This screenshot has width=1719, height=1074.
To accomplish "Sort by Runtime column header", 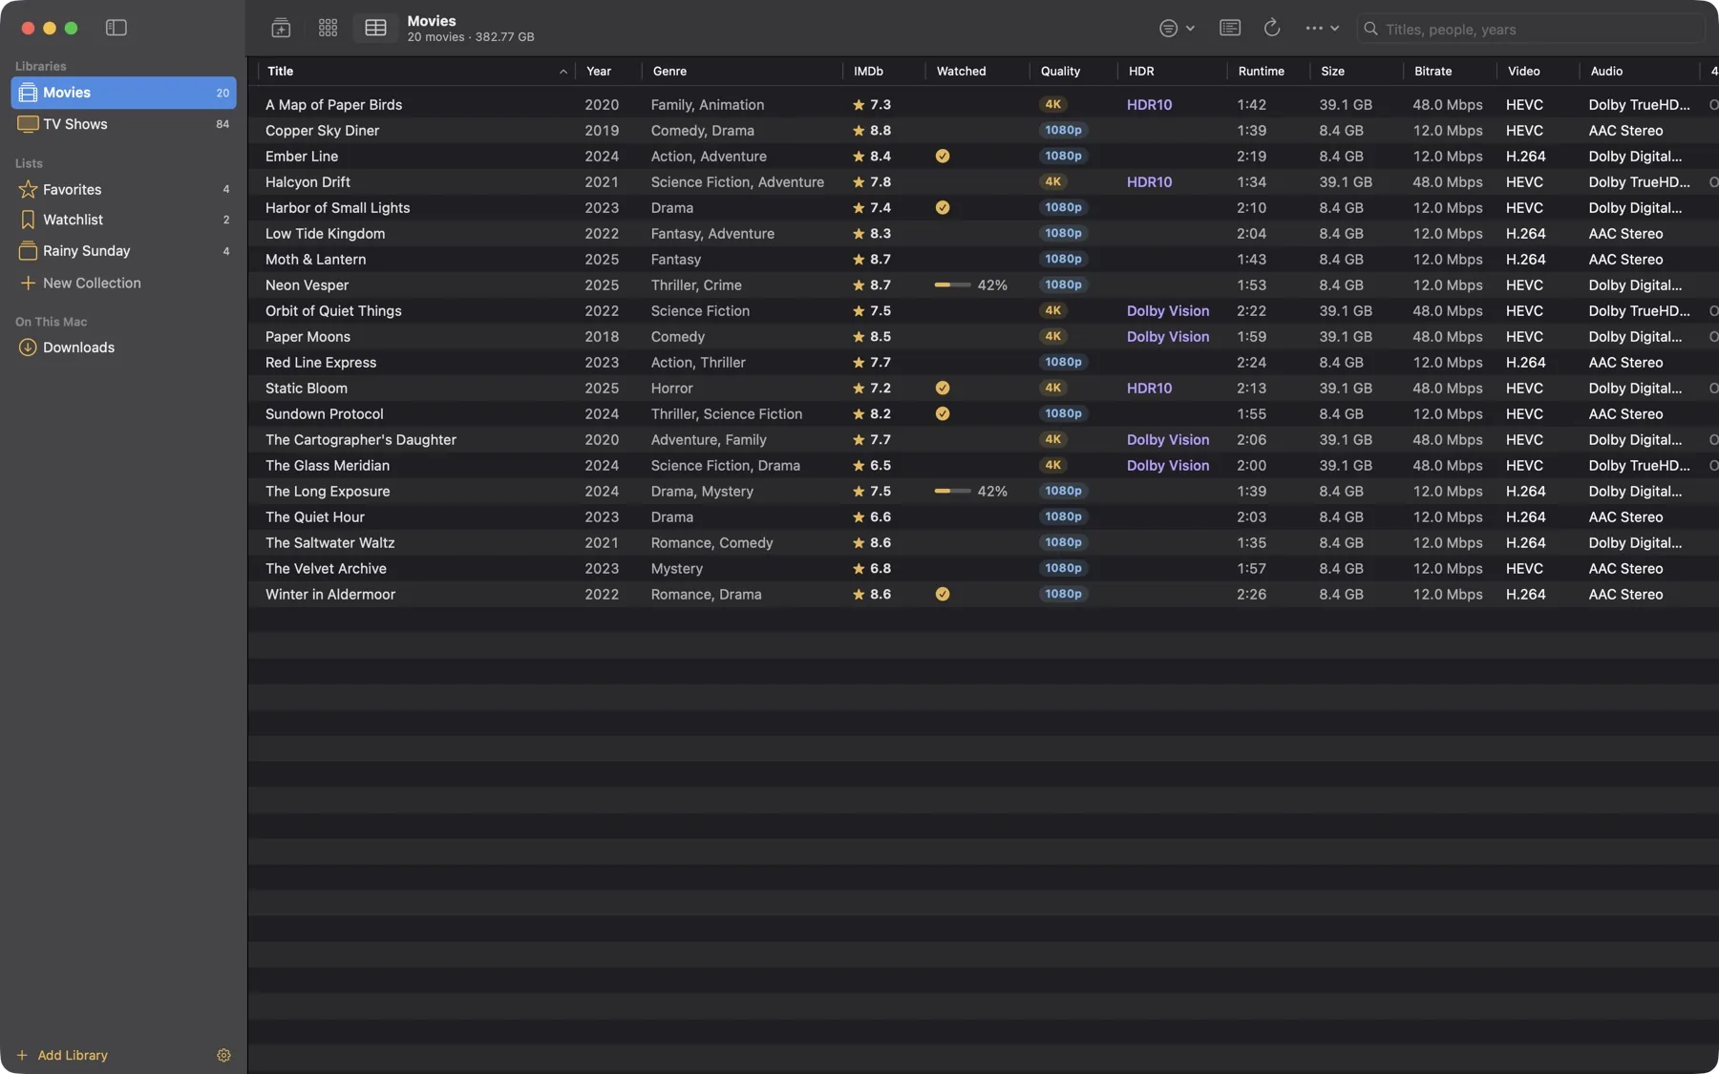I will (1268, 72).
